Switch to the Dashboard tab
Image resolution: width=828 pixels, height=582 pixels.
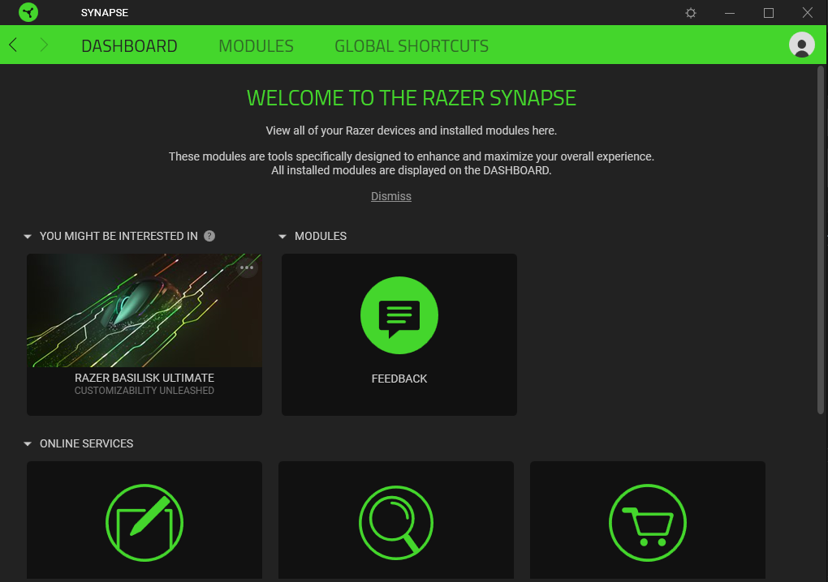pyautogui.click(x=129, y=46)
